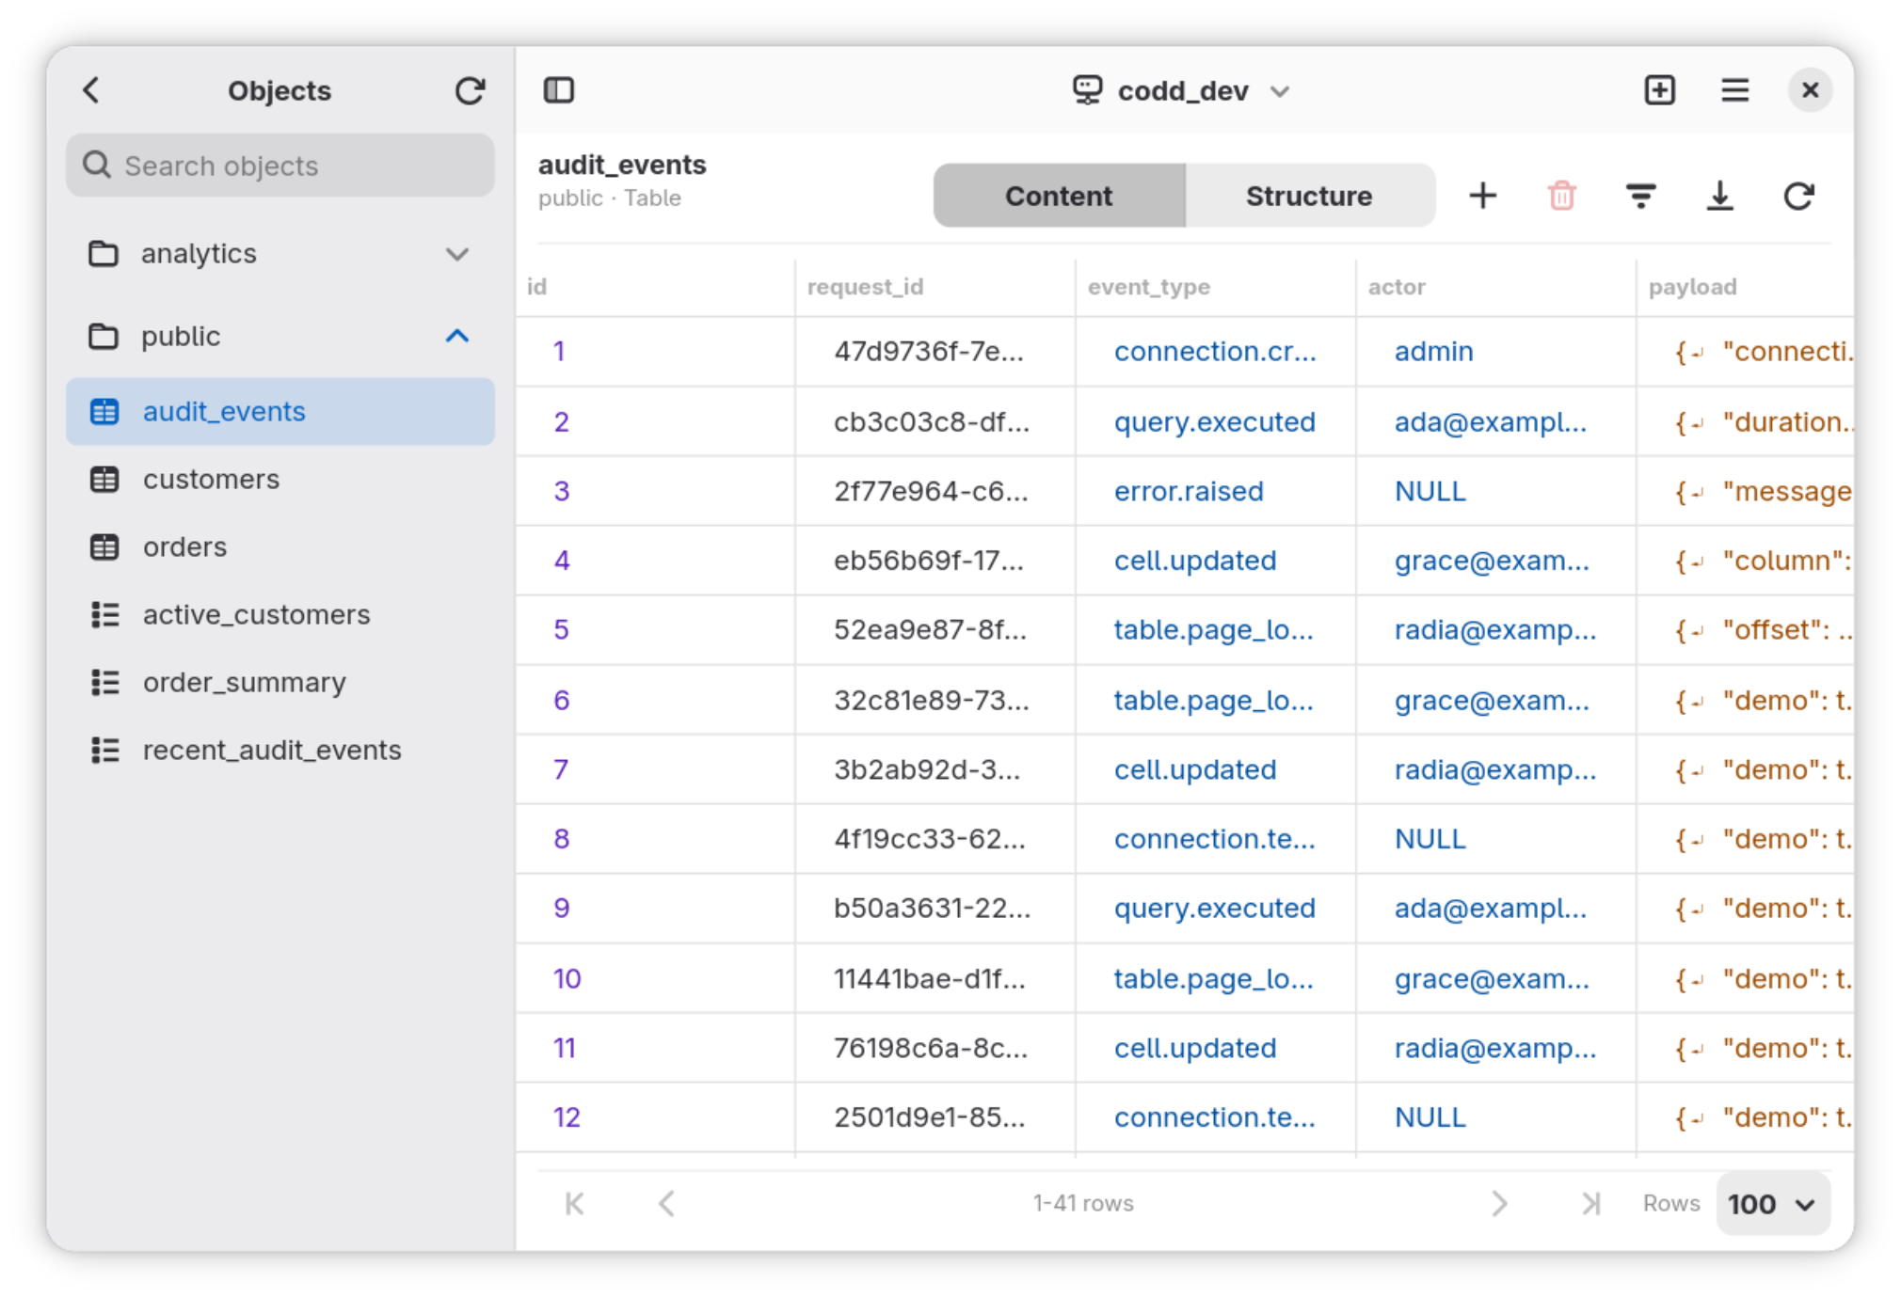Open the customers table
The width and height of the screenshot is (1901, 1298).
(x=280, y=480)
